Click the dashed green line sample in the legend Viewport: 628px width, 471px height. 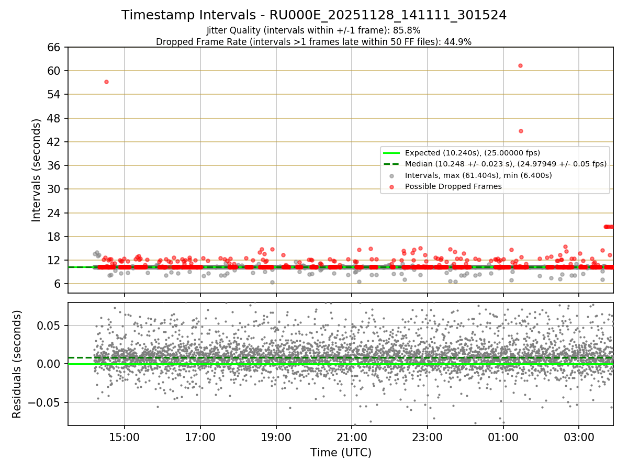(391, 164)
